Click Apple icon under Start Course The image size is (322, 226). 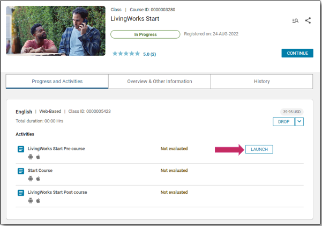point(38,179)
